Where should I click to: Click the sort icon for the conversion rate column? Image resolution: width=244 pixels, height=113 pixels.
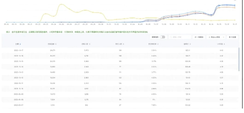[x=158, y=44]
